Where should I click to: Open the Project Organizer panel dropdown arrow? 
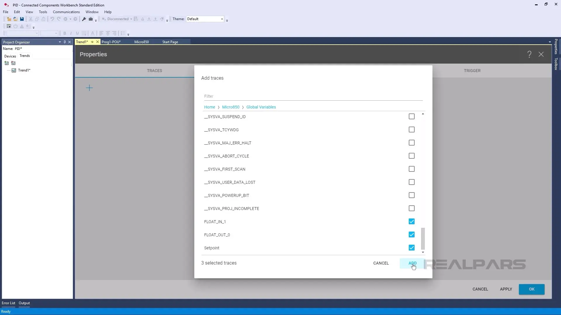pyautogui.click(x=60, y=42)
